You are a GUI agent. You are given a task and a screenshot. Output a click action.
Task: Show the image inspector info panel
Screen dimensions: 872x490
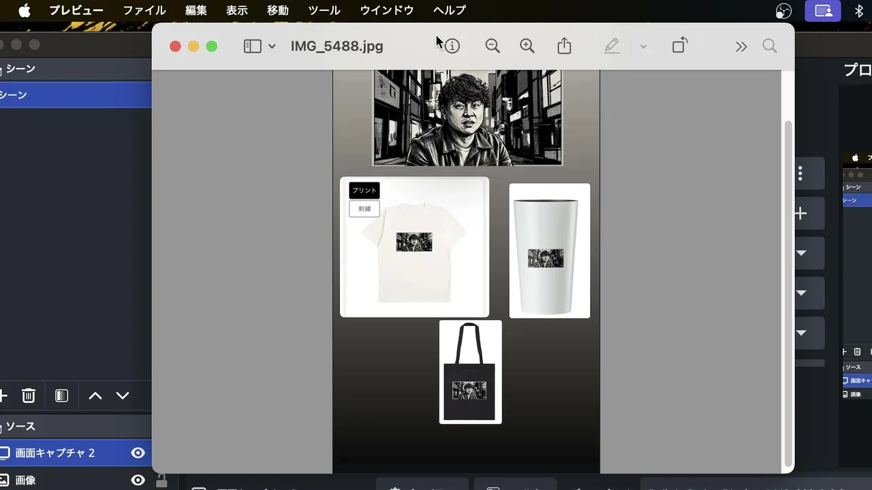(x=452, y=46)
